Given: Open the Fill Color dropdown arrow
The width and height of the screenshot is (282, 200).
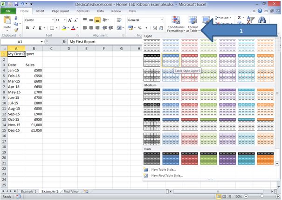Looking at the screenshot, I should pos(69,28).
